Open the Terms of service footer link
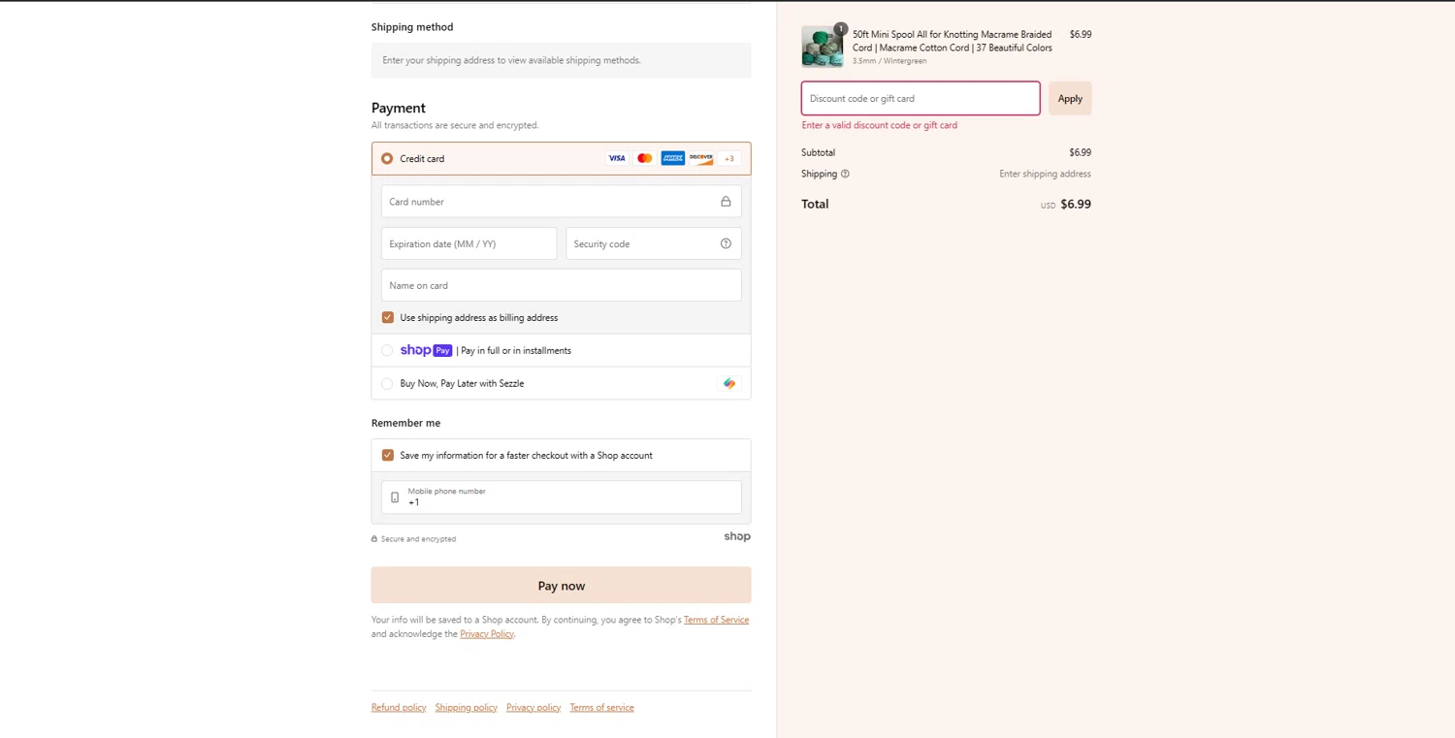The width and height of the screenshot is (1455, 738). click(601, 707)
